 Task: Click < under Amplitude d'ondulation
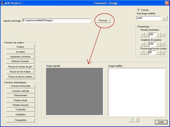147,44
